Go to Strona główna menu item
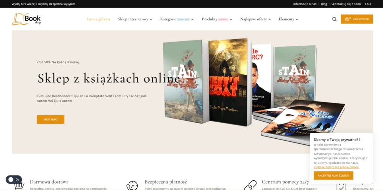Viewport: 383px width, 190px height. 98,19
